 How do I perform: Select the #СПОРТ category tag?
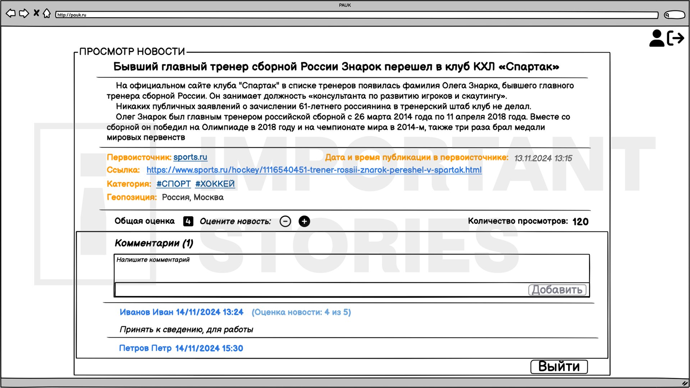[x=173, y=184]
